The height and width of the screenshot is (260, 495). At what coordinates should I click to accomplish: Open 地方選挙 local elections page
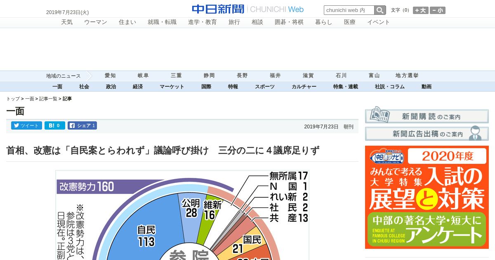[x=407, y=76]
